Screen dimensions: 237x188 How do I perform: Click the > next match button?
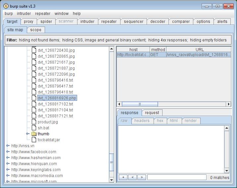click(142, 177)
